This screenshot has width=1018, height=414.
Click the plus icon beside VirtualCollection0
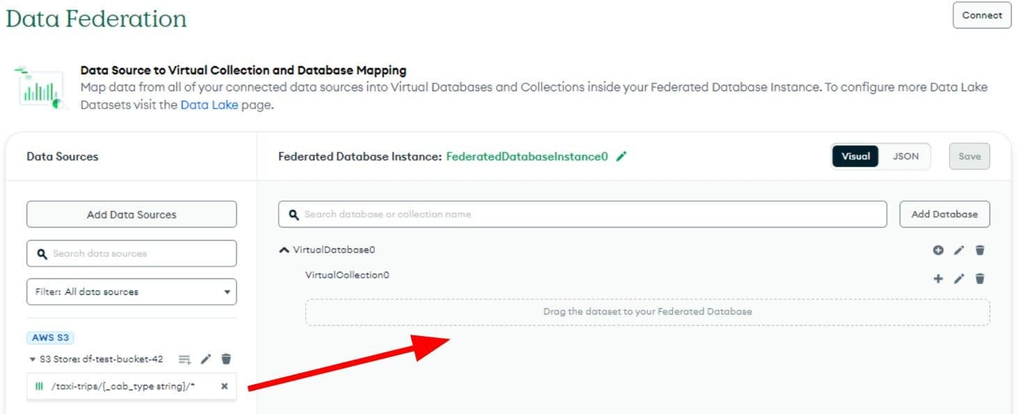938,279
